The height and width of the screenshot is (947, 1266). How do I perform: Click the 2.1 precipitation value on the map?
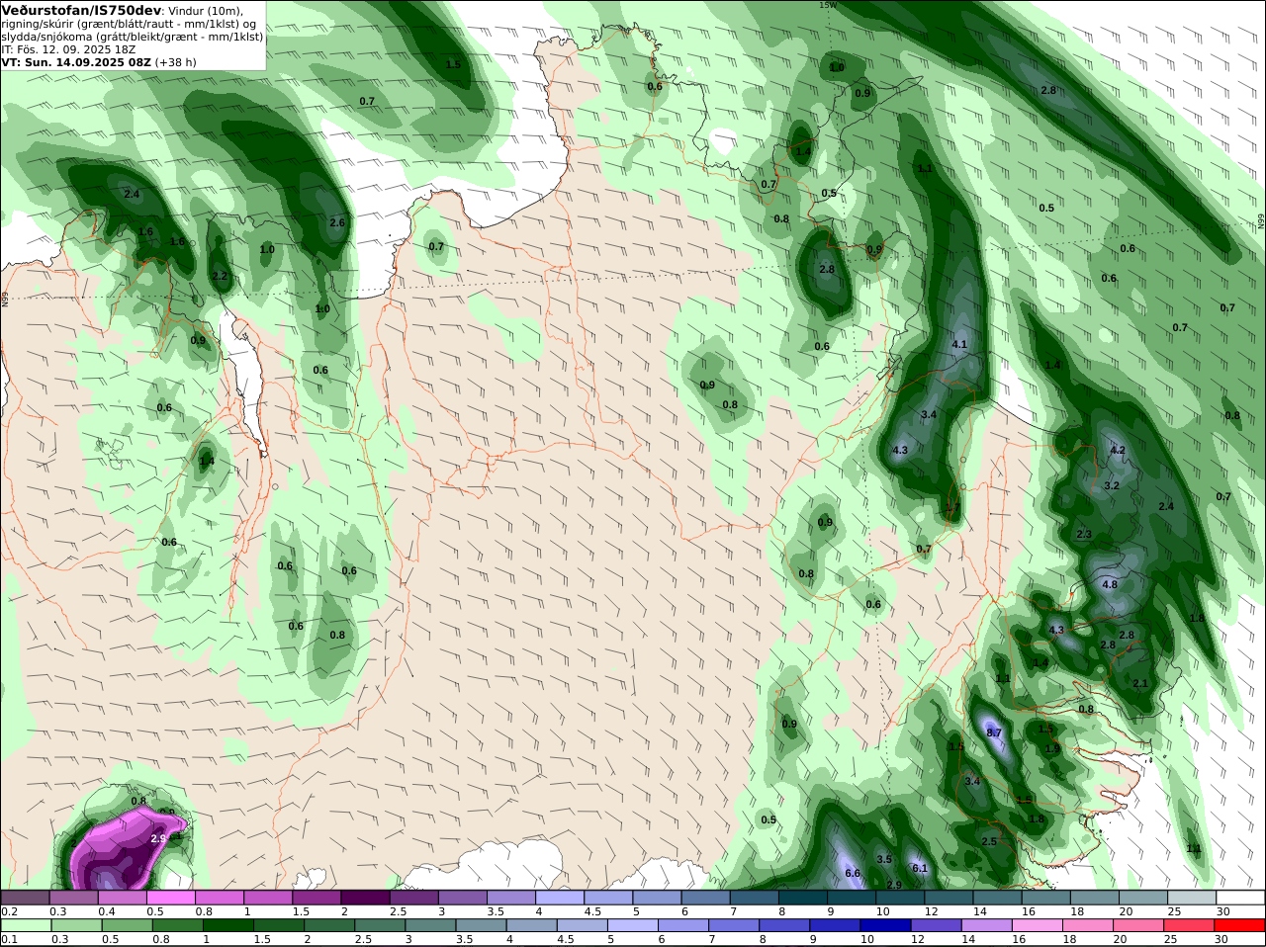coord(1139,683)
